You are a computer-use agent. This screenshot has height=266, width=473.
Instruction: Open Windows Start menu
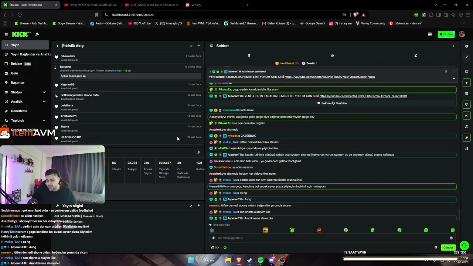point(191,260)
